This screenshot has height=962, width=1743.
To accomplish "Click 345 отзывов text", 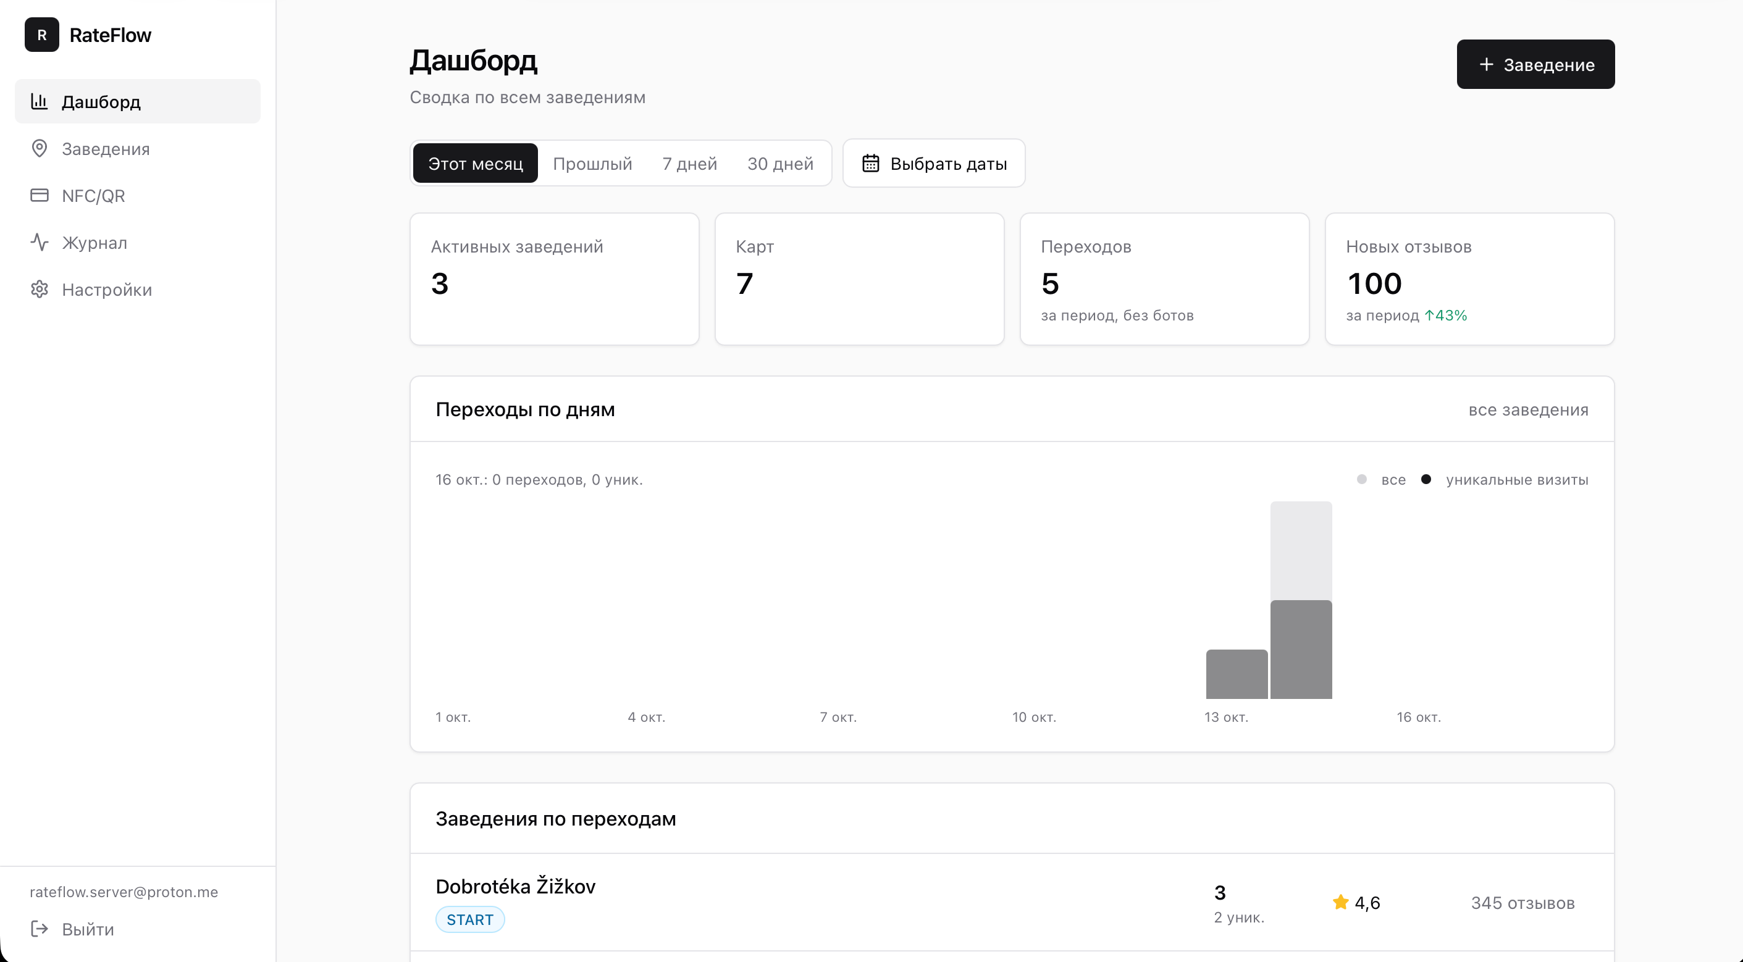I will click(1522, 903).
